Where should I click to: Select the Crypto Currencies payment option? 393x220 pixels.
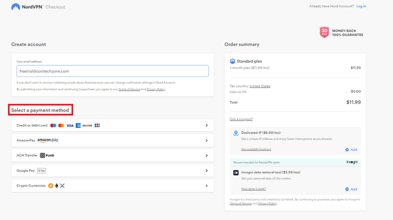pyautogui.click(x=113, y=185)
